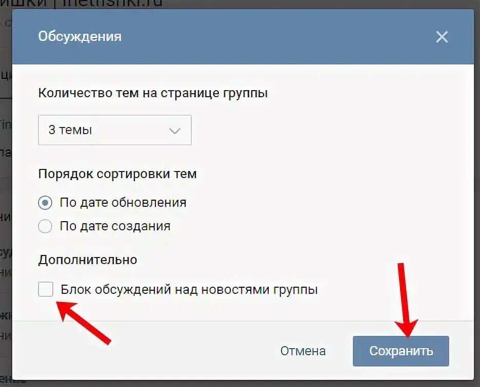Click the Отмена link

[303, 351]
